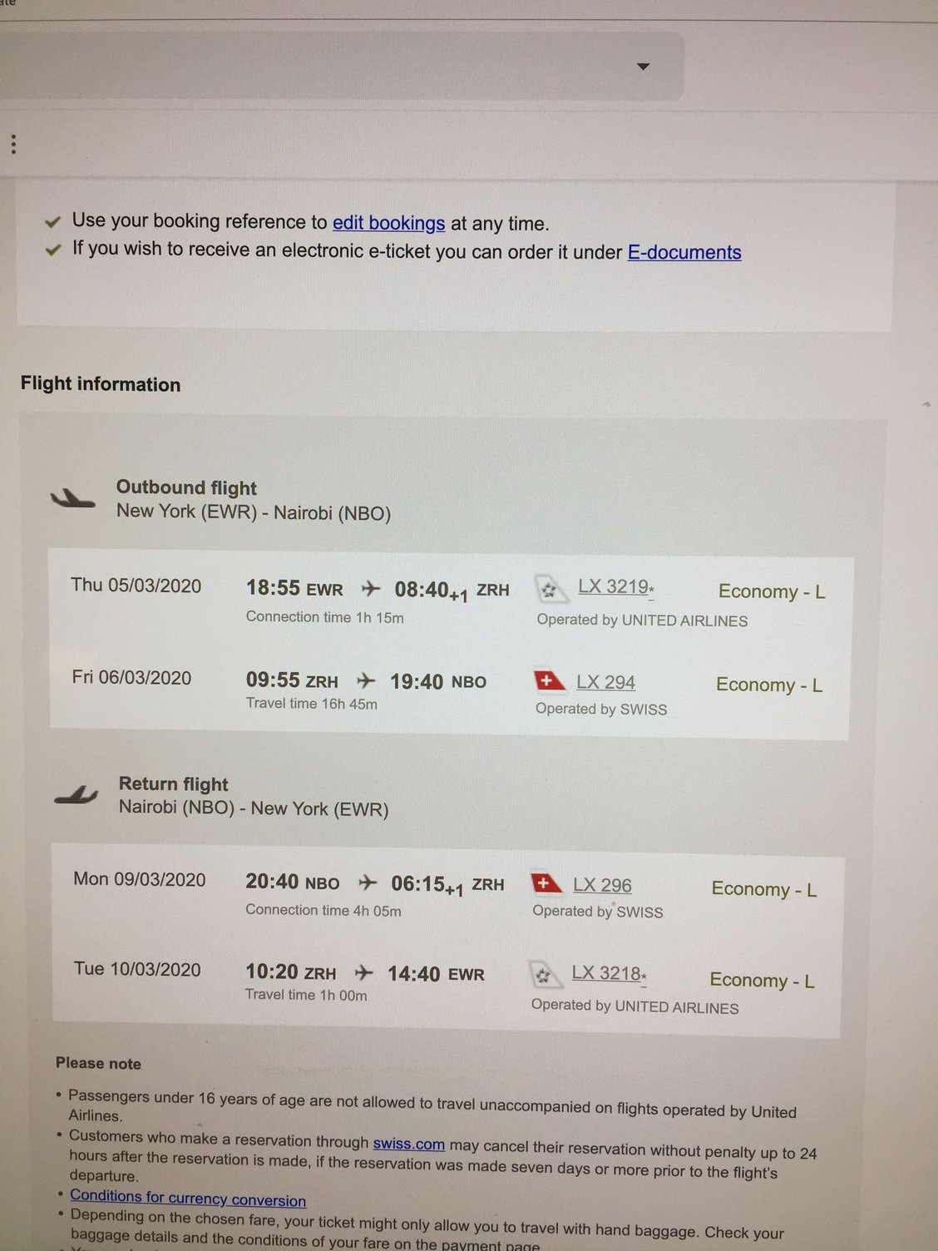Click the Outbound flight airplane takeoff icon

(x=73, y=497)
